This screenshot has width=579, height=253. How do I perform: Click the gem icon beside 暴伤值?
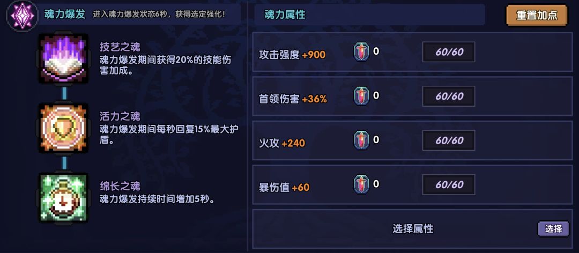362,185
